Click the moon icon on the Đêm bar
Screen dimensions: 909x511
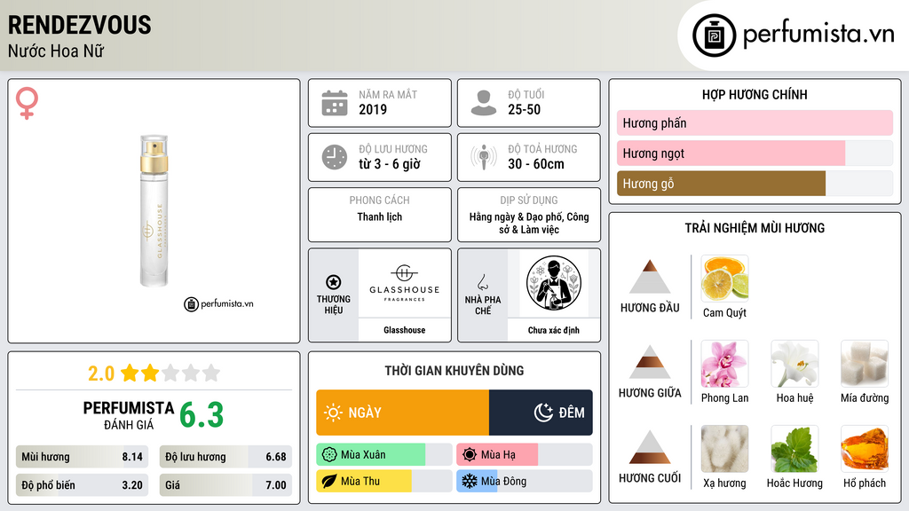543,413
